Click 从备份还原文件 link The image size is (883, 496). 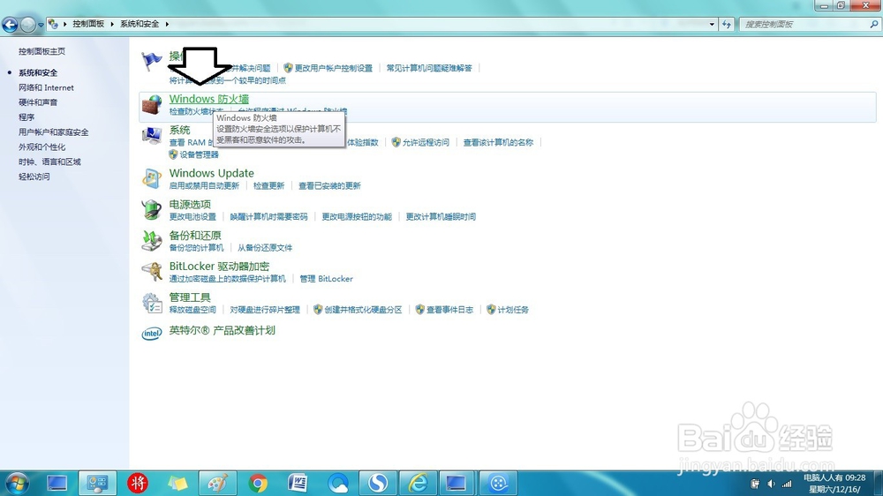coord(265,248)
